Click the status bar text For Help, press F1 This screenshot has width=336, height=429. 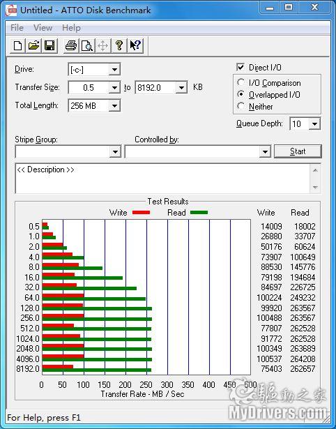(x=44, y=418)
